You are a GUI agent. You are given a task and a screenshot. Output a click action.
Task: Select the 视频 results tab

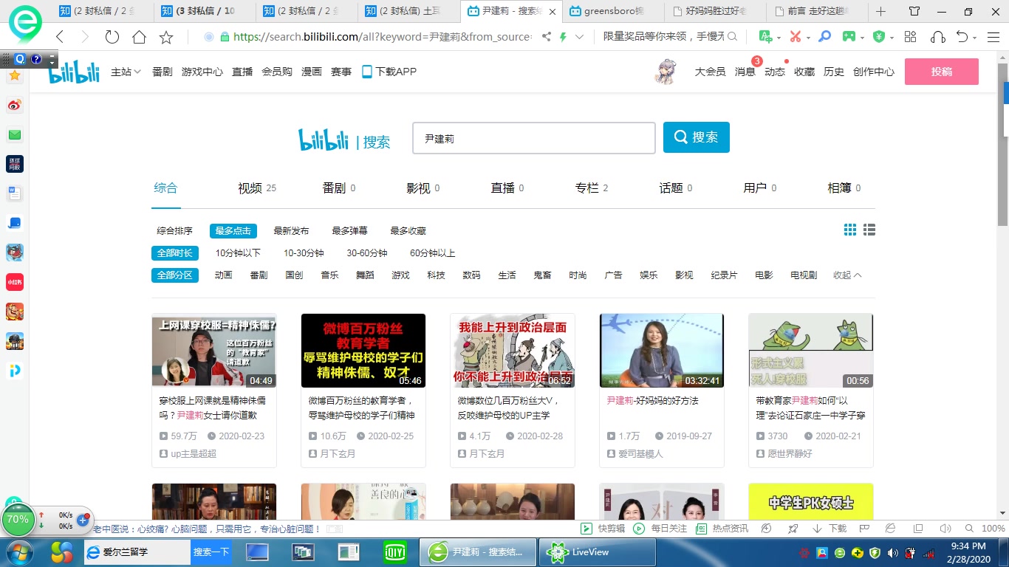tap(257, 188)
